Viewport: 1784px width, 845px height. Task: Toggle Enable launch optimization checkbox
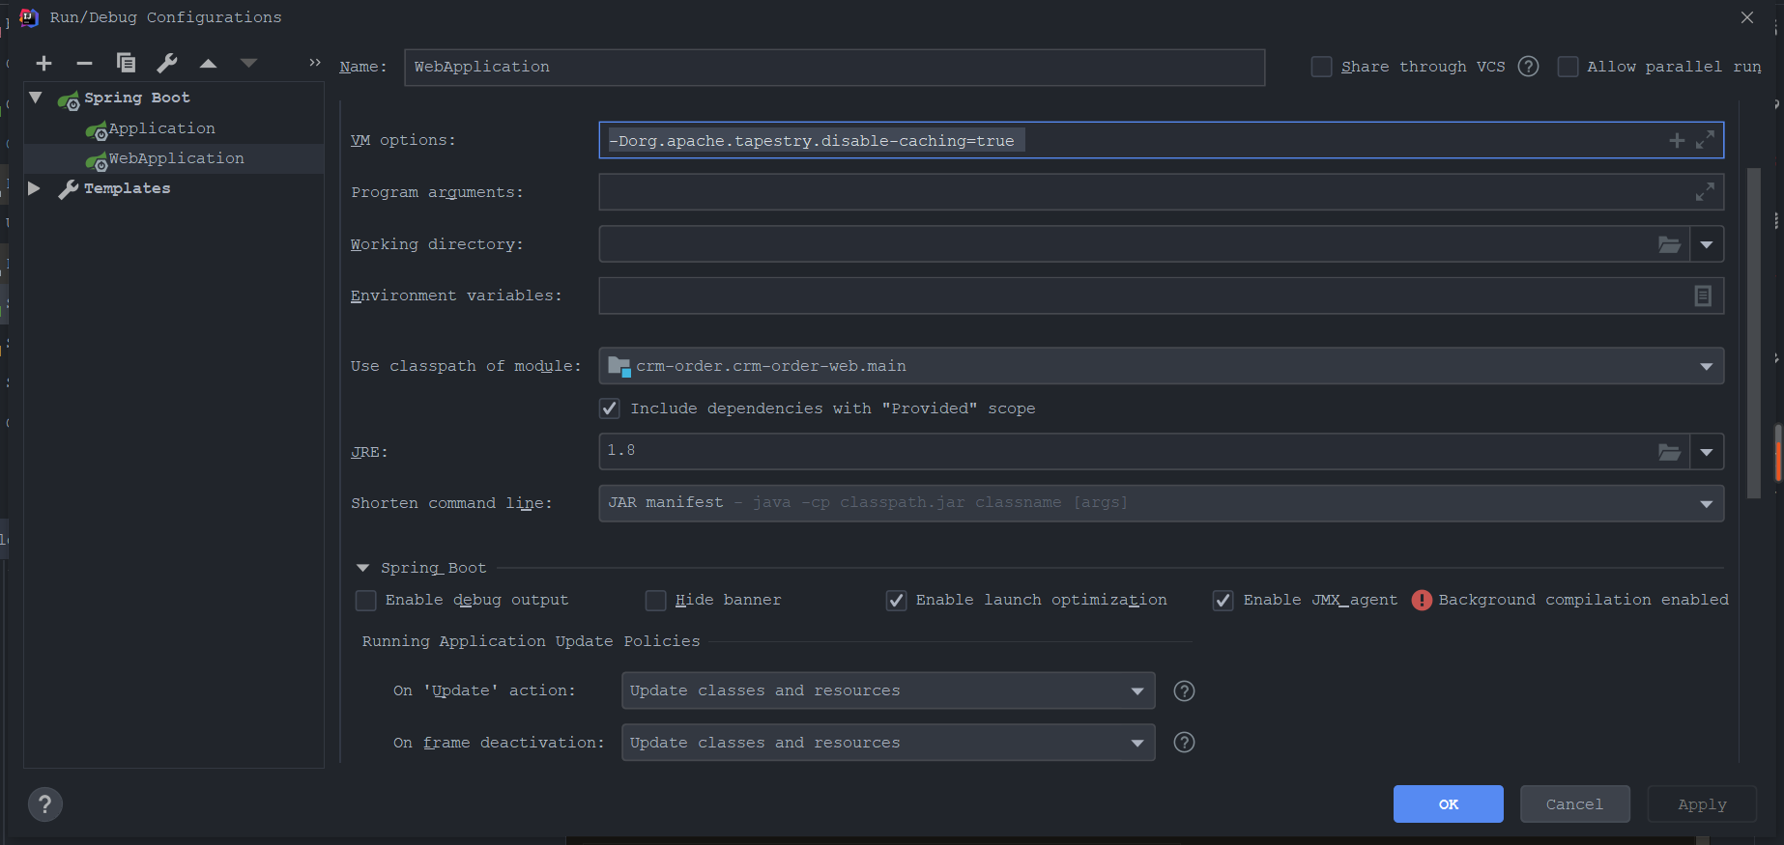(896, 601)
